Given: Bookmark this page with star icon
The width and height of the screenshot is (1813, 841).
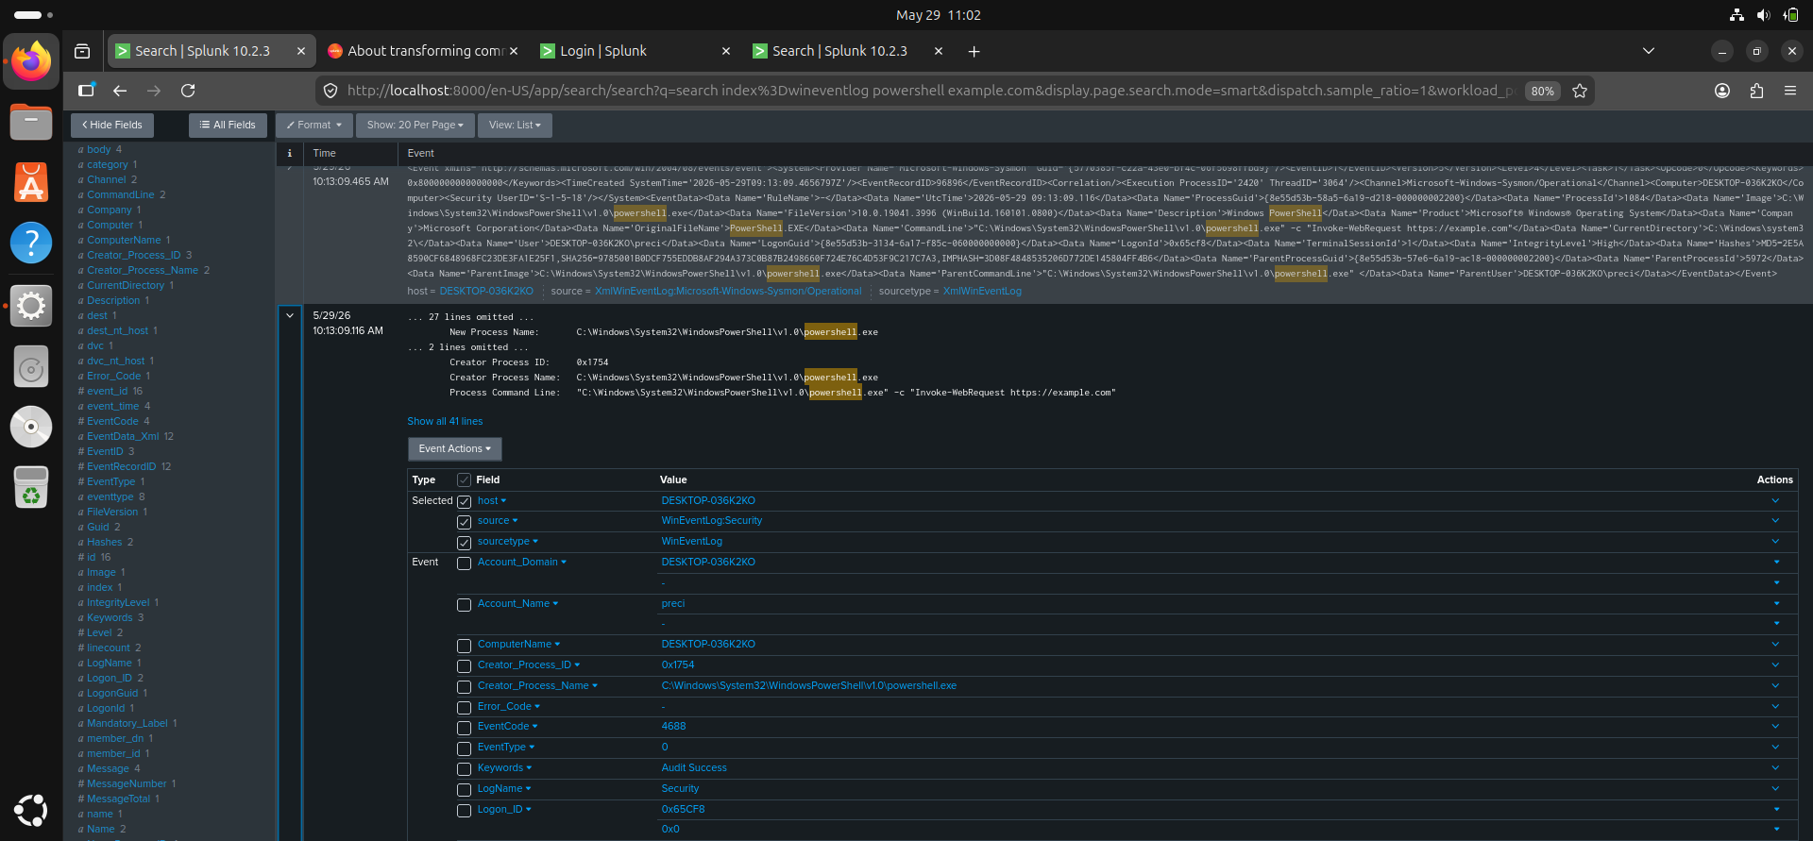Looking at the screenshot, I should pos(1580,91).
